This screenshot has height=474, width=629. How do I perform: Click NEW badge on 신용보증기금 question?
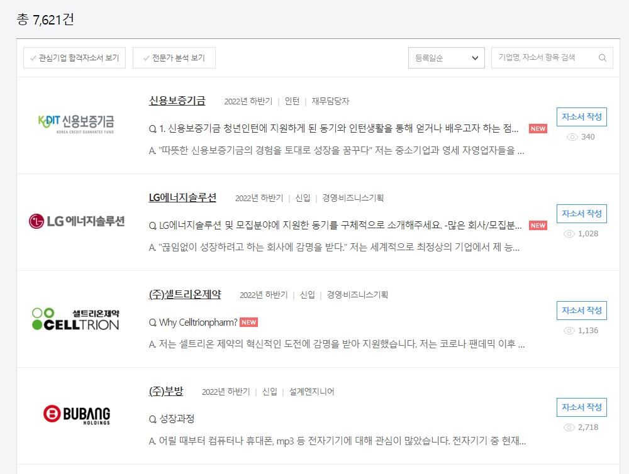538,129
